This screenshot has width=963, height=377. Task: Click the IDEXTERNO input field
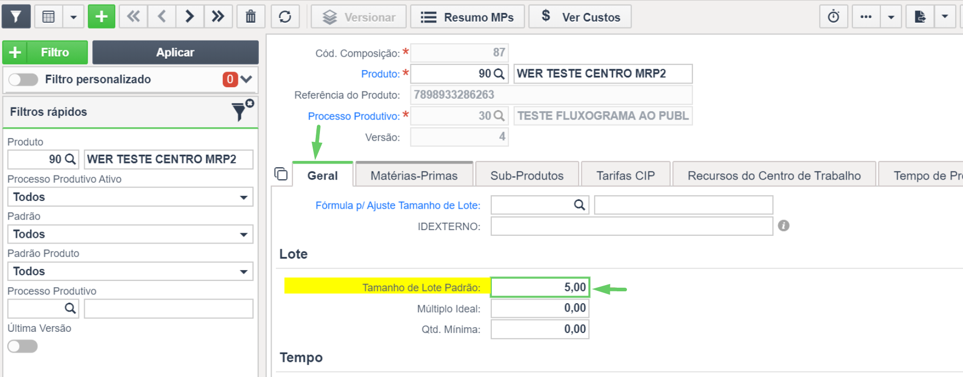click(x=632, y=226)
